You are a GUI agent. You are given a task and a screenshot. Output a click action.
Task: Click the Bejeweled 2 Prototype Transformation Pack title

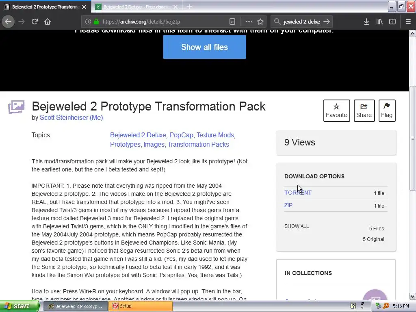pyautogui.click(x=149, y=106)
